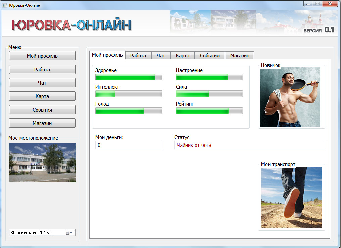Viewport: 341px width, 248px height.
Task: Click the События sidebar button
Action: tap(42, 110)
